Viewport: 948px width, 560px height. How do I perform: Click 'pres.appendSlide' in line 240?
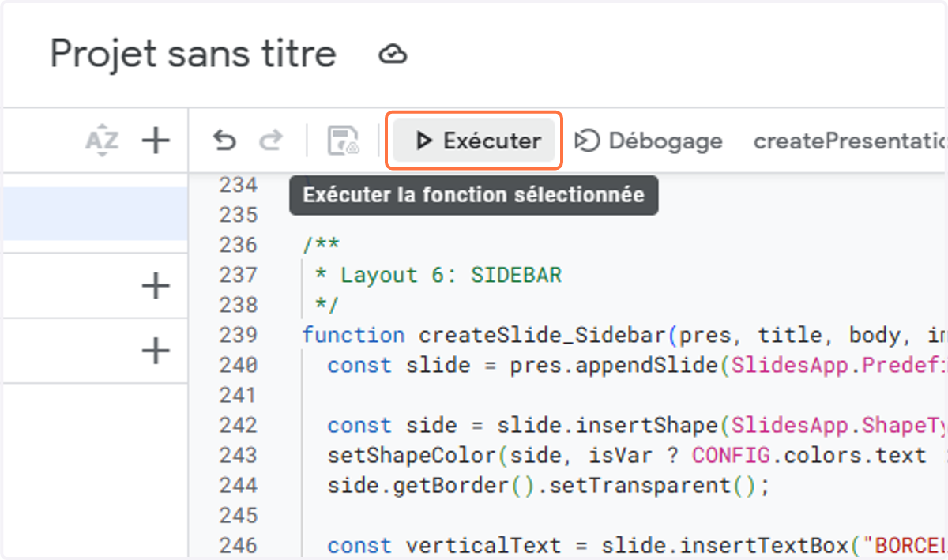tap(614, 365)
